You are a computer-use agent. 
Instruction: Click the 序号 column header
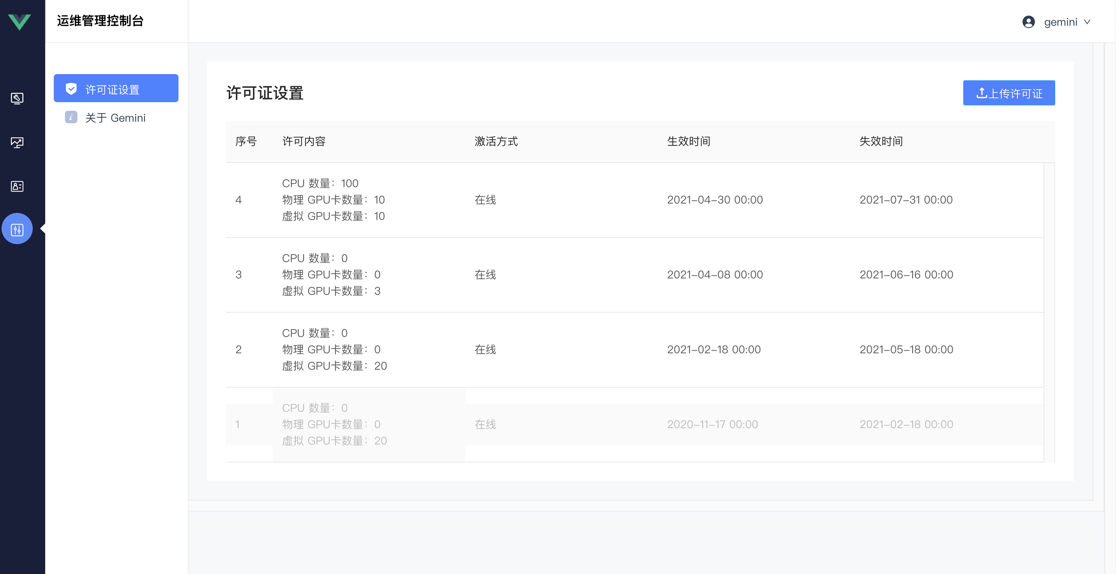(246, 141)
